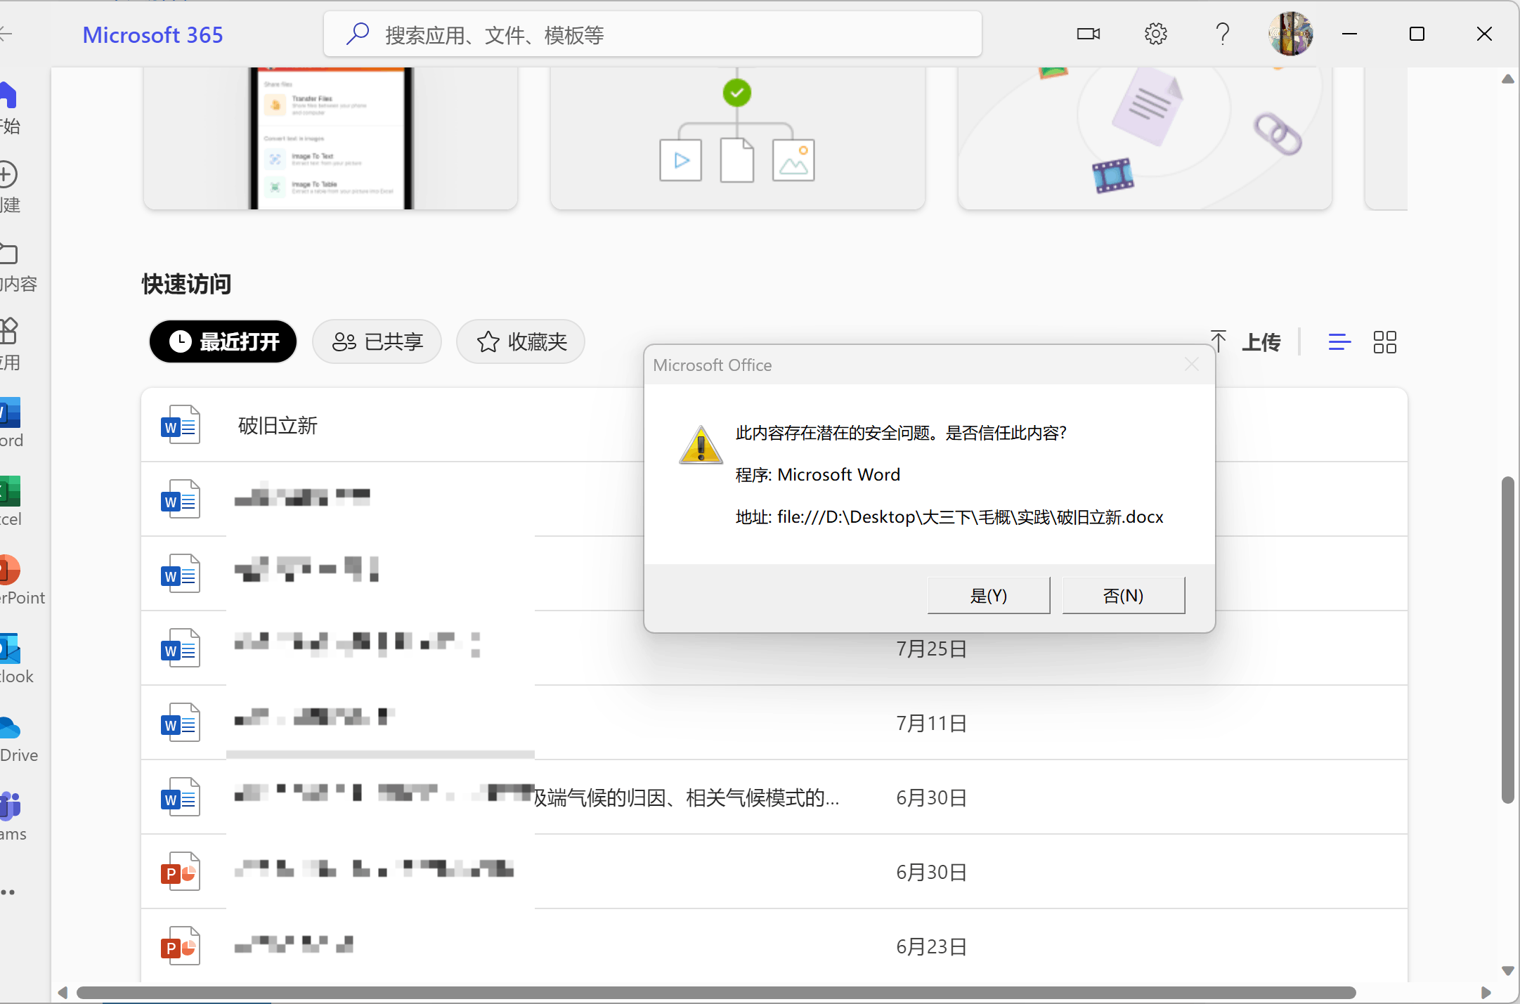This screenshot has height=1004, width=1520.
Task: Select the 已共享 tab
Action: tap(377, 342)
